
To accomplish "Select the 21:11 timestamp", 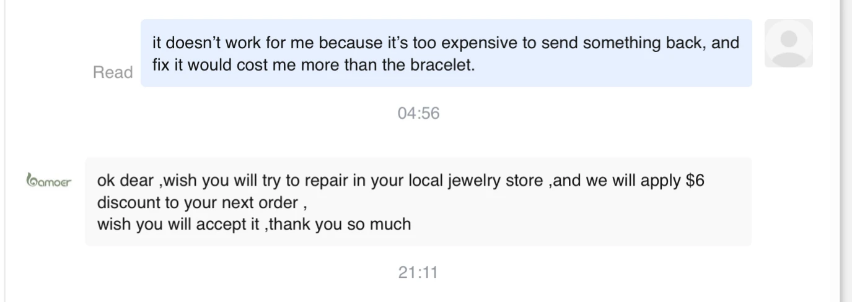I will pos(418,272).
